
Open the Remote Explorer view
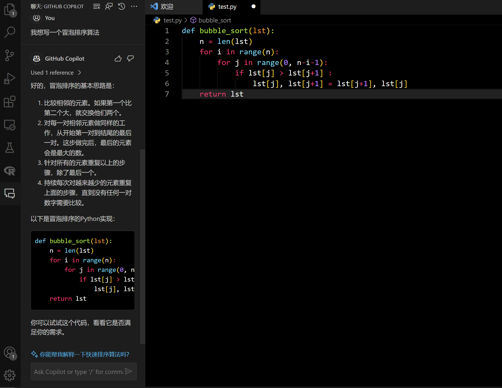point(10,125)
